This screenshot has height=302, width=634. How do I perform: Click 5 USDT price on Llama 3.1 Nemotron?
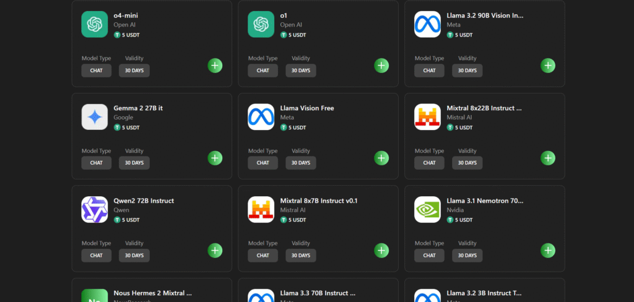click(x=464, y=220)
